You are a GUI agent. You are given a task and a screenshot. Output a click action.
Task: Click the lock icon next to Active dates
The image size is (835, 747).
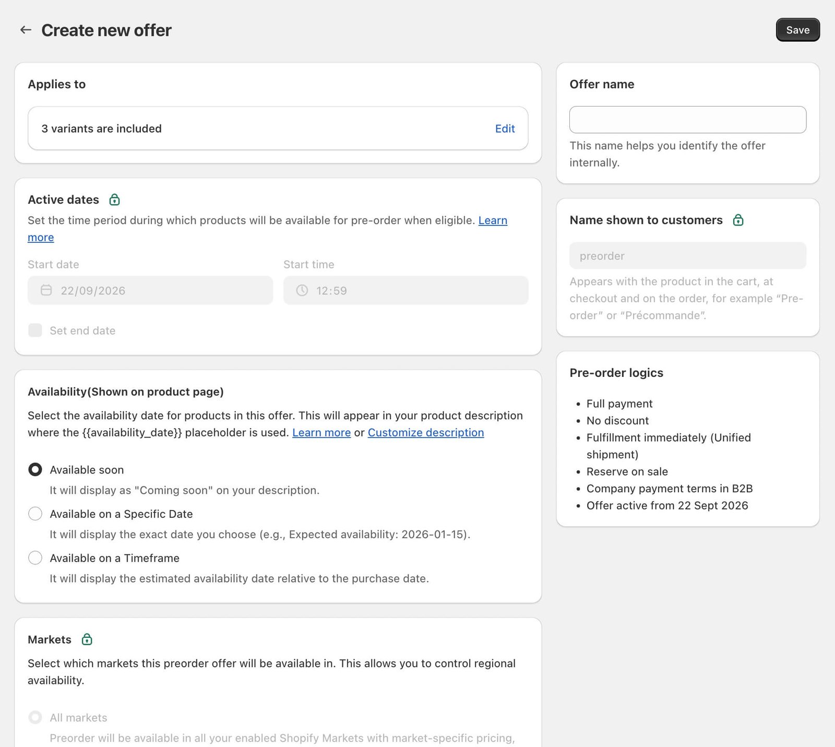(114, 199)
